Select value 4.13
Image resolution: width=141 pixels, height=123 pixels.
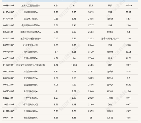click(74, 72)
